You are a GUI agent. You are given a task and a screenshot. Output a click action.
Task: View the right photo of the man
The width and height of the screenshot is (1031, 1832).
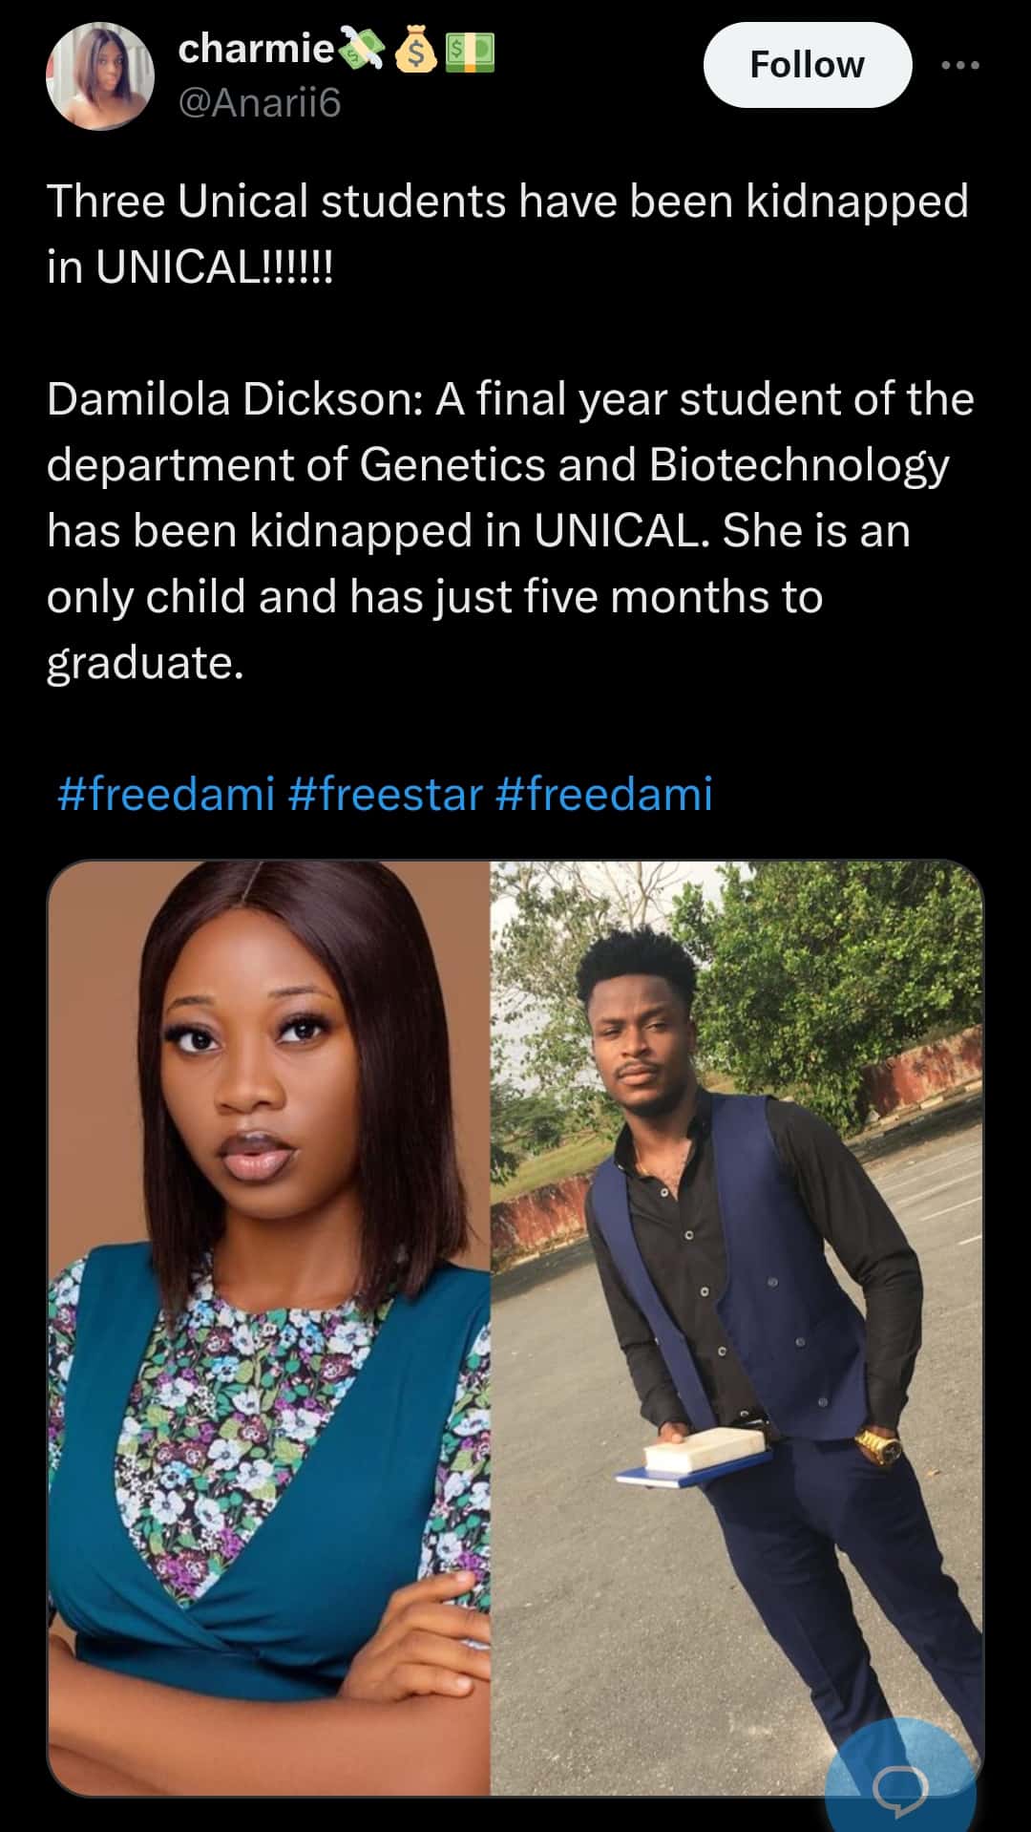(x=736, y=1327)
